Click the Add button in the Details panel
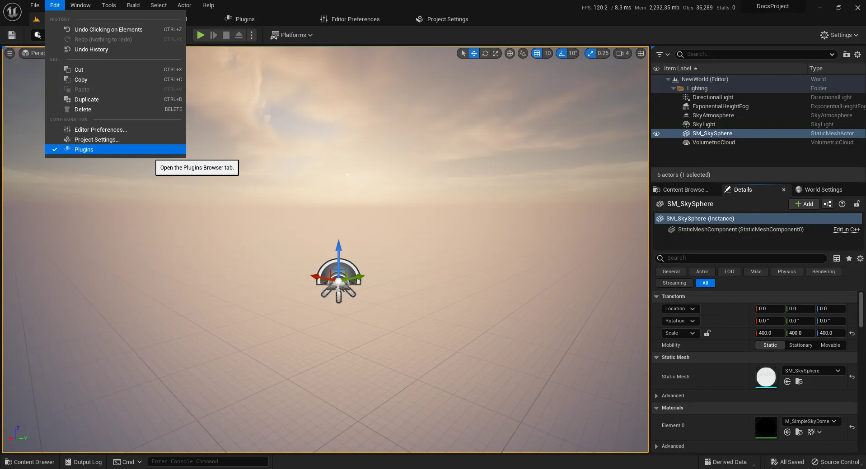 (x=804, y=204)
